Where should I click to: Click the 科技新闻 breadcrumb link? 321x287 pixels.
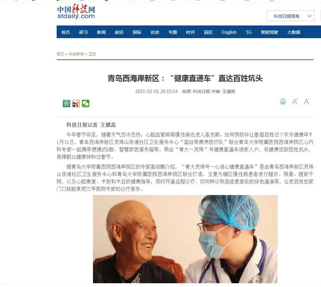click(76, 54)
